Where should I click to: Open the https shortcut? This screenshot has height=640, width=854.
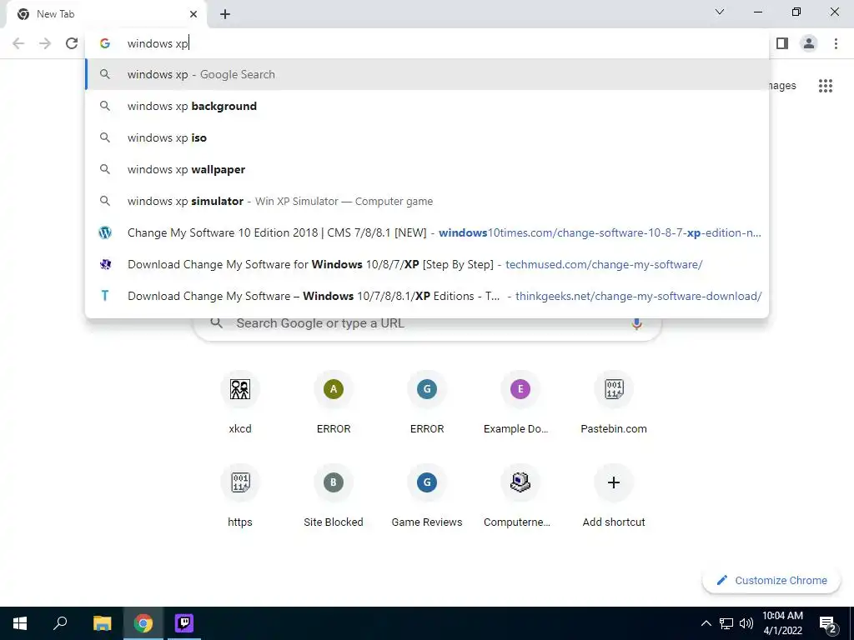point(240,497)
